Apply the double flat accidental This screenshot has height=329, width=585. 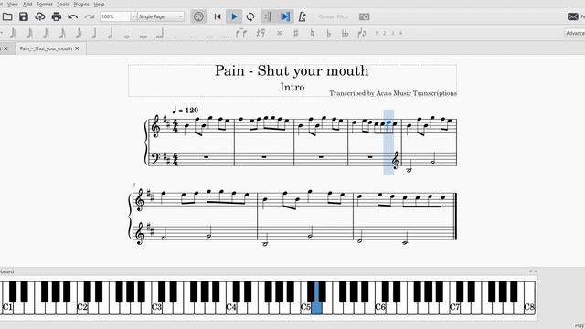pyautogui.click(x=346, y=33)
